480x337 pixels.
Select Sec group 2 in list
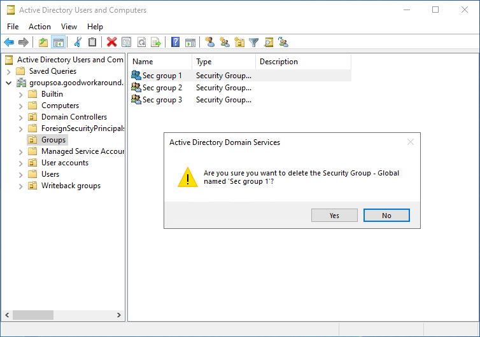[x=162, y=88]
